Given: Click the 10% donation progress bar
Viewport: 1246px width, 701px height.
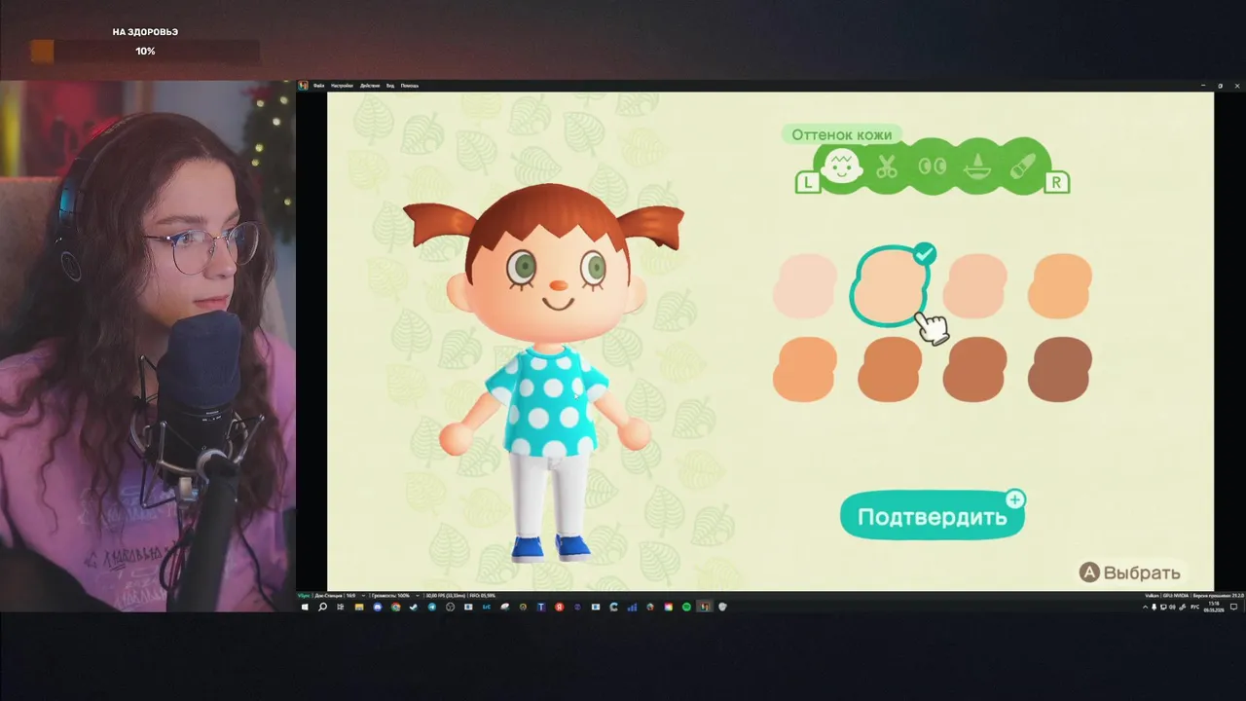Looking at the screenshot, I should coord(145,51).
